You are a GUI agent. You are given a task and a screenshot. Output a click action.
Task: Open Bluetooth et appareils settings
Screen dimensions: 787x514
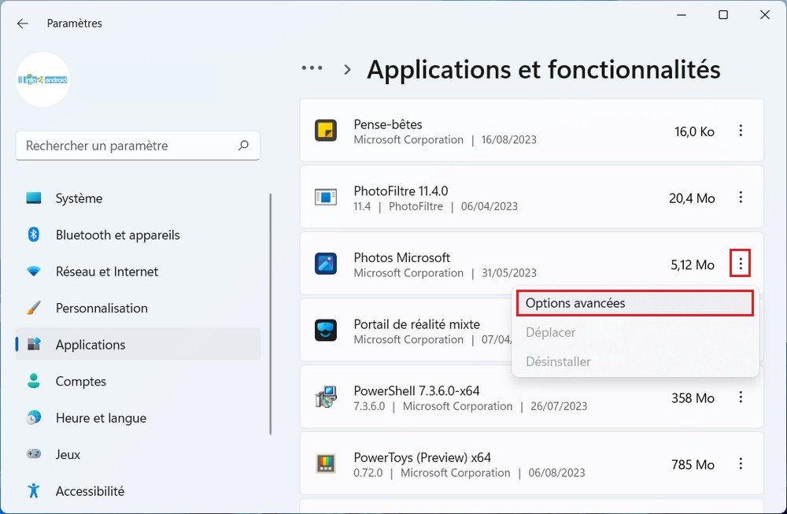tap(138, 235)
